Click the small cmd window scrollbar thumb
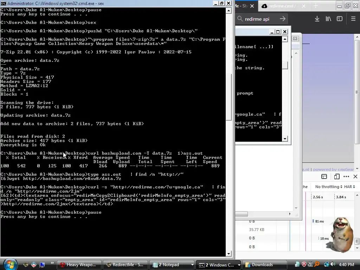Viewport: 360px width, 270px height. pos(285,65)
